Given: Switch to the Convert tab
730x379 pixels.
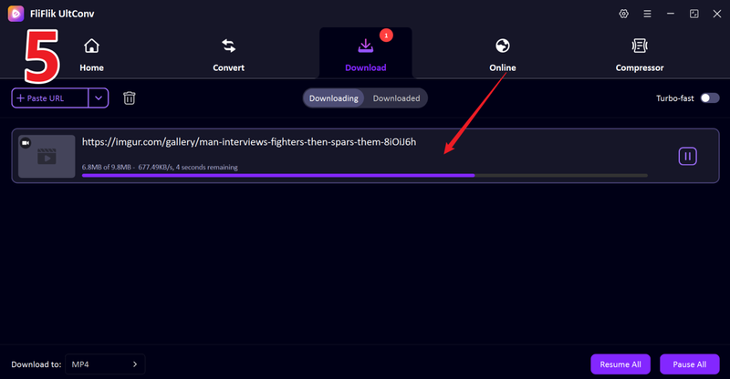Looking at the screenshot, I should click(x=228, y=55).
